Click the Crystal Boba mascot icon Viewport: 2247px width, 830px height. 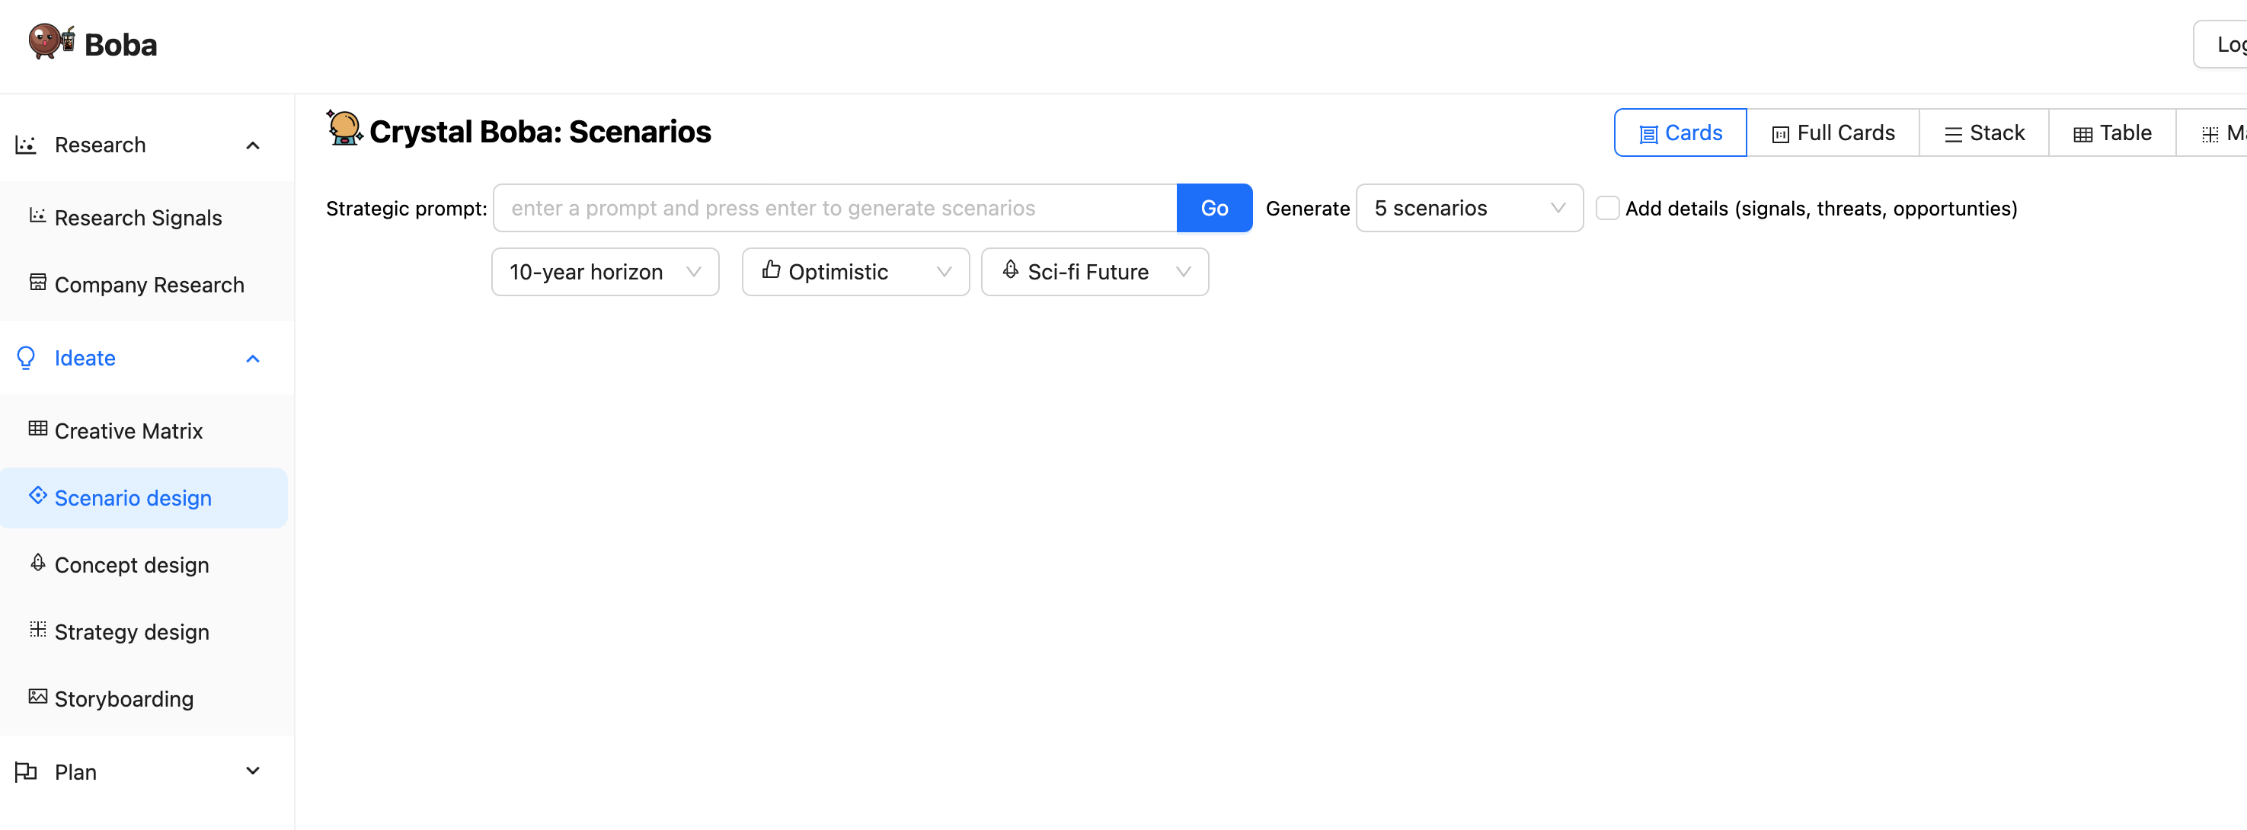(344, 128)
